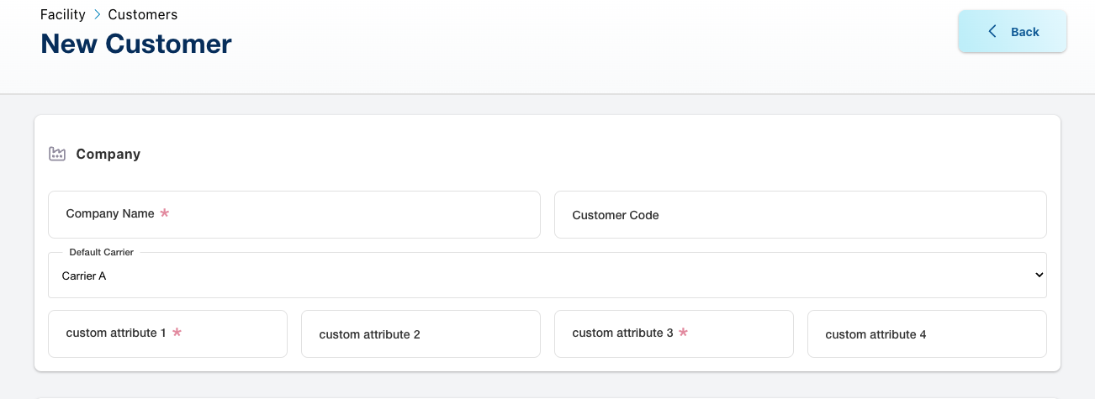Click the Facility breadcrumb link
Viewport: 1095px width, 399px height.
(x=63, y=14)
